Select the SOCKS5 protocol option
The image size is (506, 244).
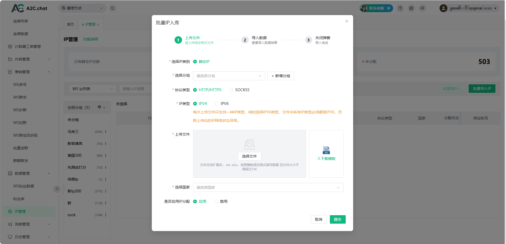coord(231,90)
